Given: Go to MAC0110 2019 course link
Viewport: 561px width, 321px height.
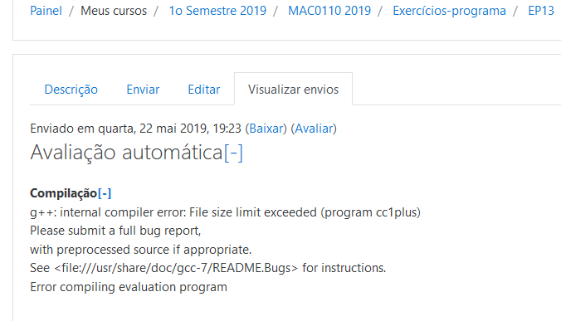Looking at the screenshot, I should tap(329, 11).
